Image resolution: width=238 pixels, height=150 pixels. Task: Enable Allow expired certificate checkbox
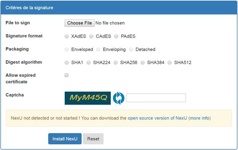click(x=66, y=75)
